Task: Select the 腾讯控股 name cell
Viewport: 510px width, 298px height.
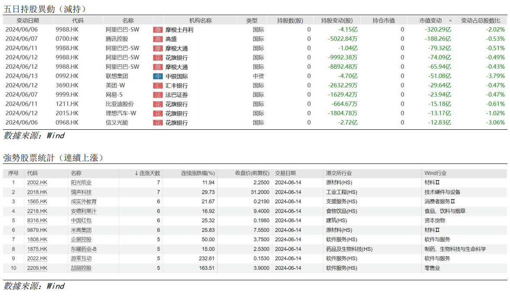Action: click(117, 39)
